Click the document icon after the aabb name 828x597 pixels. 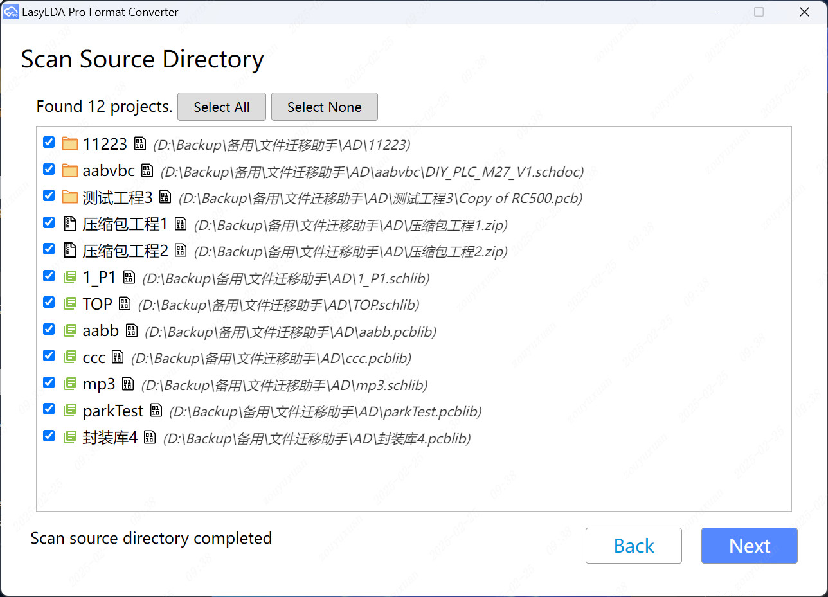click(132, 331)
